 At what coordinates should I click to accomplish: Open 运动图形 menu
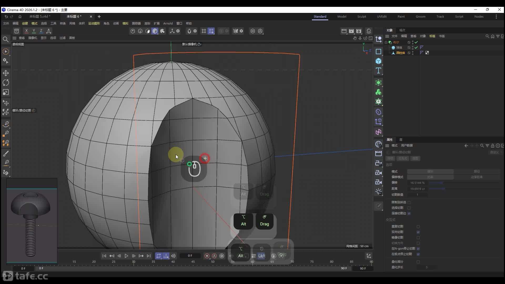tap(94, 23)
